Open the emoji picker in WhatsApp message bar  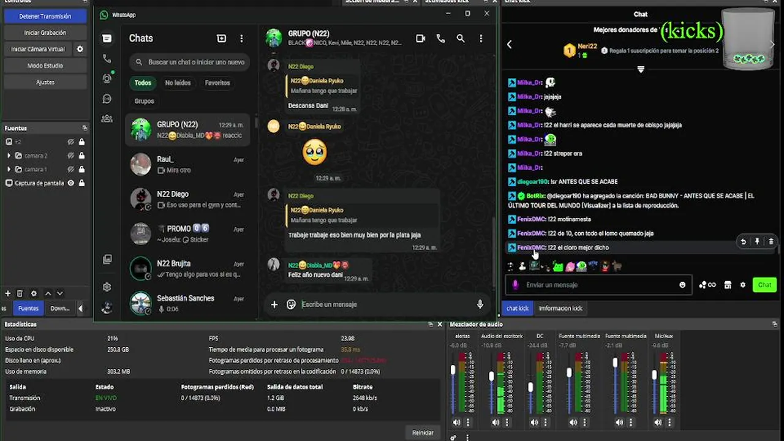pyautogui.click(x=292, y=304)
